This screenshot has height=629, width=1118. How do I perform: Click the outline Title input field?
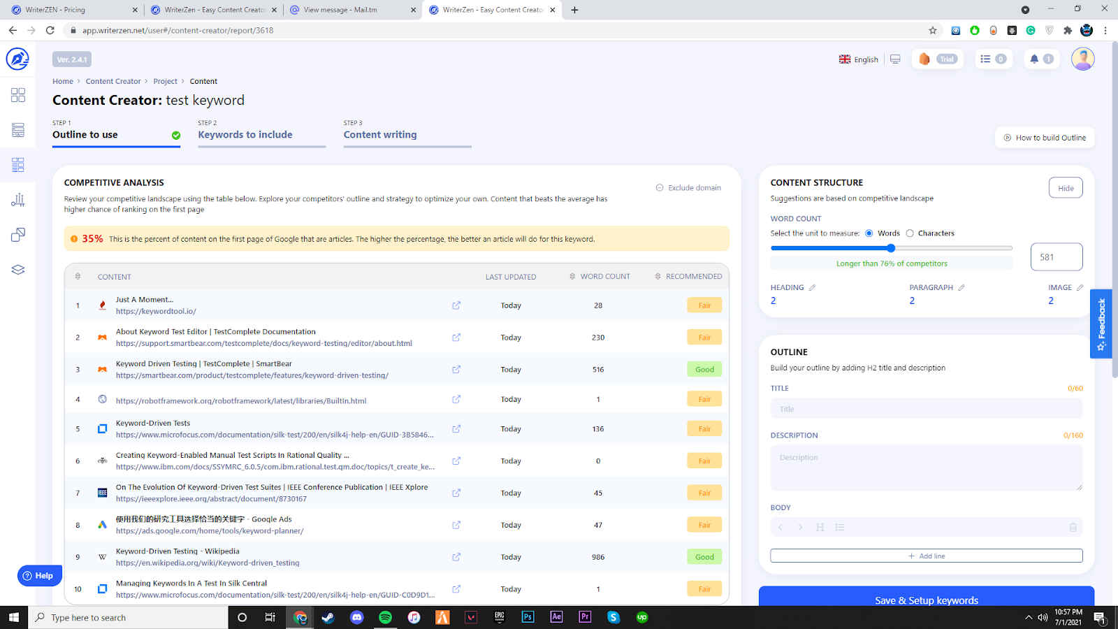[x=926, y=409]
